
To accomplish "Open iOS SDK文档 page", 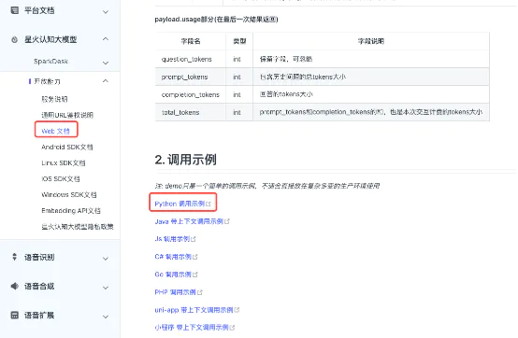I will pos(61,178).
